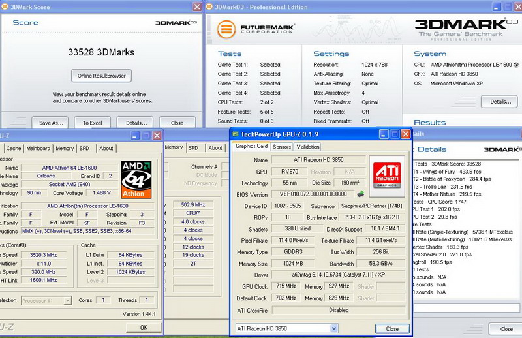Click the Close button in GPU-Z
522x338 pixels.
coord(392,329)
